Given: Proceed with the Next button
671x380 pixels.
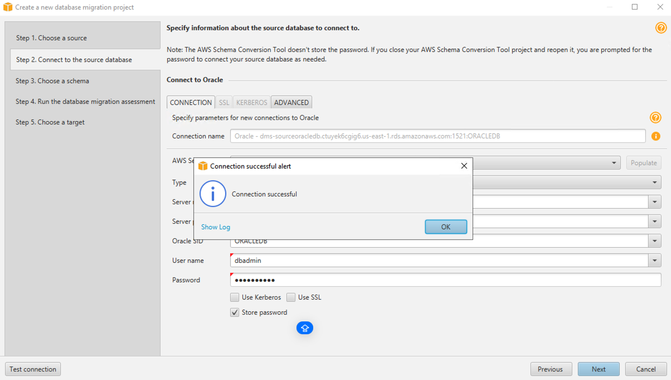Looking at the screenshot, I should click(599, 369).
